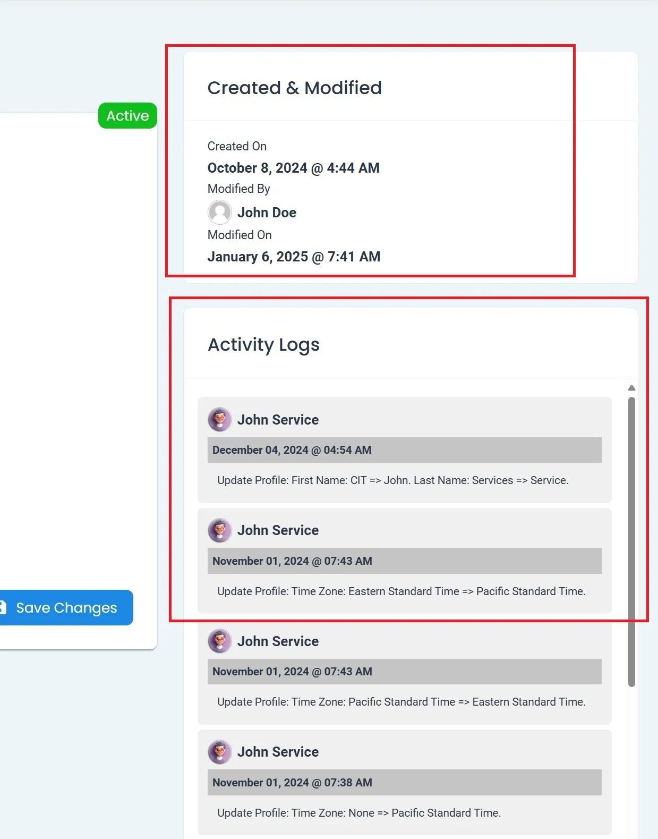The width and height of the screenshot is (658, 839).
Task: Select the January 6, 2025 modified date
Action: (x=294, y=257)
